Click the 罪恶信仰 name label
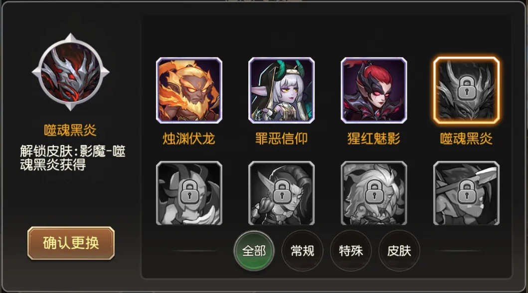 coord(281,139)
